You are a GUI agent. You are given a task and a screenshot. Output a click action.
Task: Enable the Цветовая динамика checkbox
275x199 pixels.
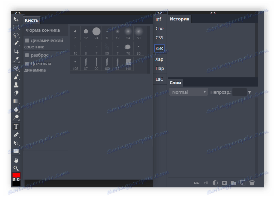tap(27, 64)
